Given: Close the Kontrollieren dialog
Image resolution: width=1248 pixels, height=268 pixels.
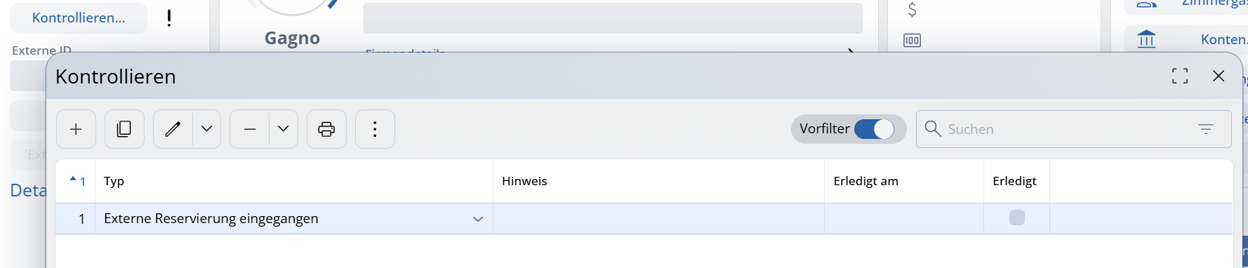Looking at the screenshot, I should 1219,76.
